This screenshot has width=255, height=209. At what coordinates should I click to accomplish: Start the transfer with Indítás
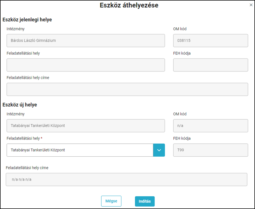coord(145,201)
